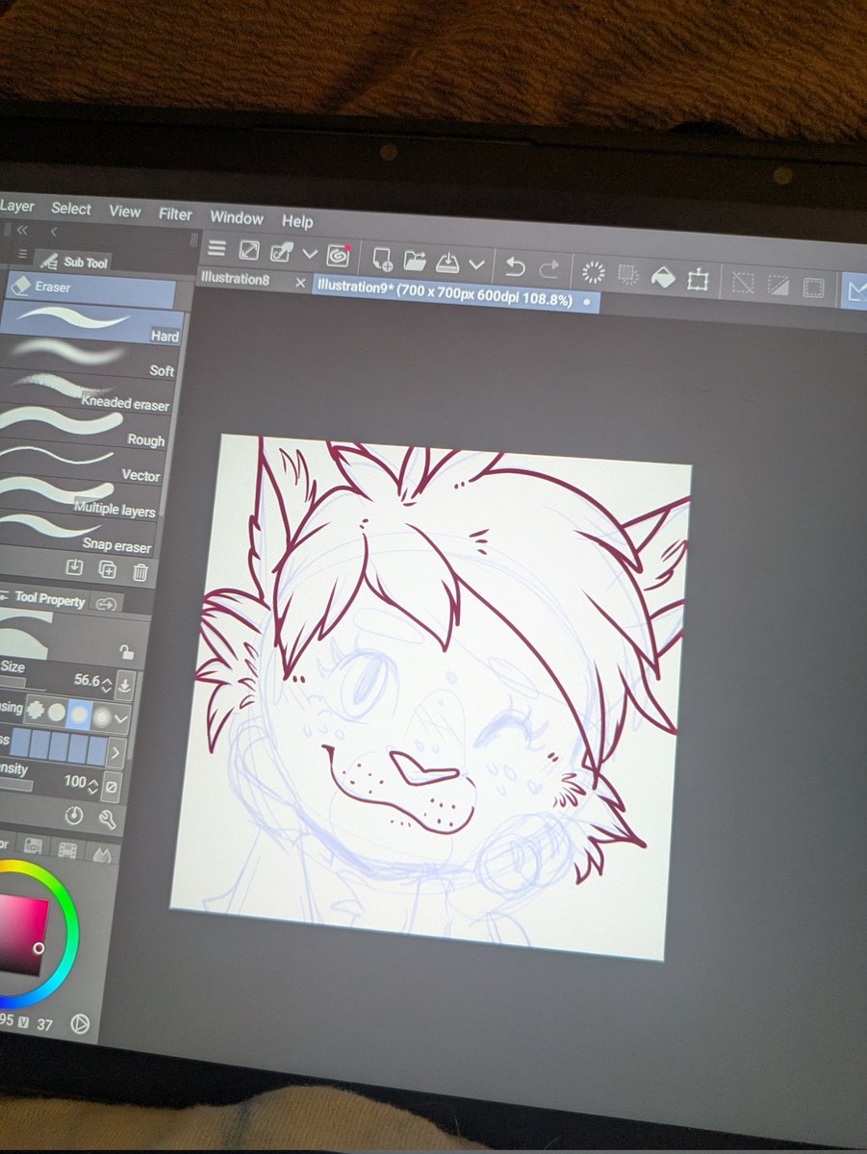Select the highlighted medium anti-aliasing option
The height and width of the screenshot is (1154, 867).
point(79,715)
